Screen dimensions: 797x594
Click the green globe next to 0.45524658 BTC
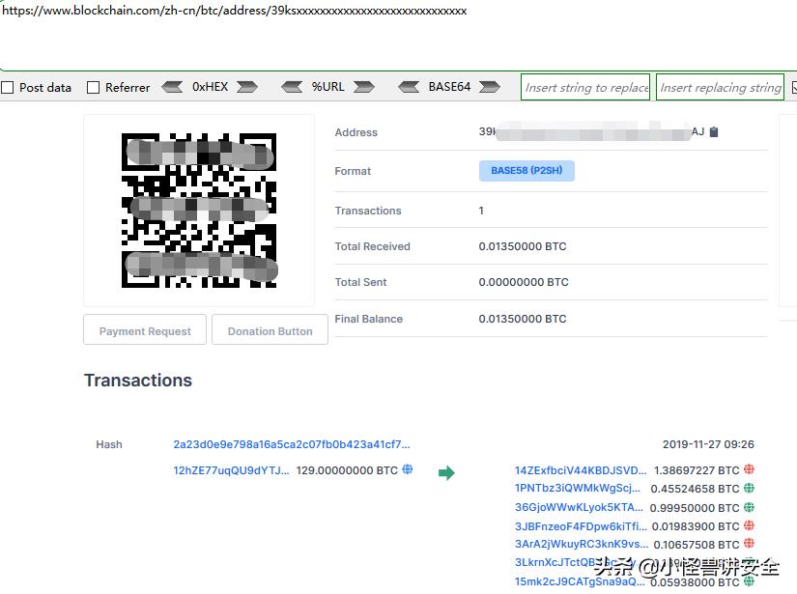click(749, 489)
